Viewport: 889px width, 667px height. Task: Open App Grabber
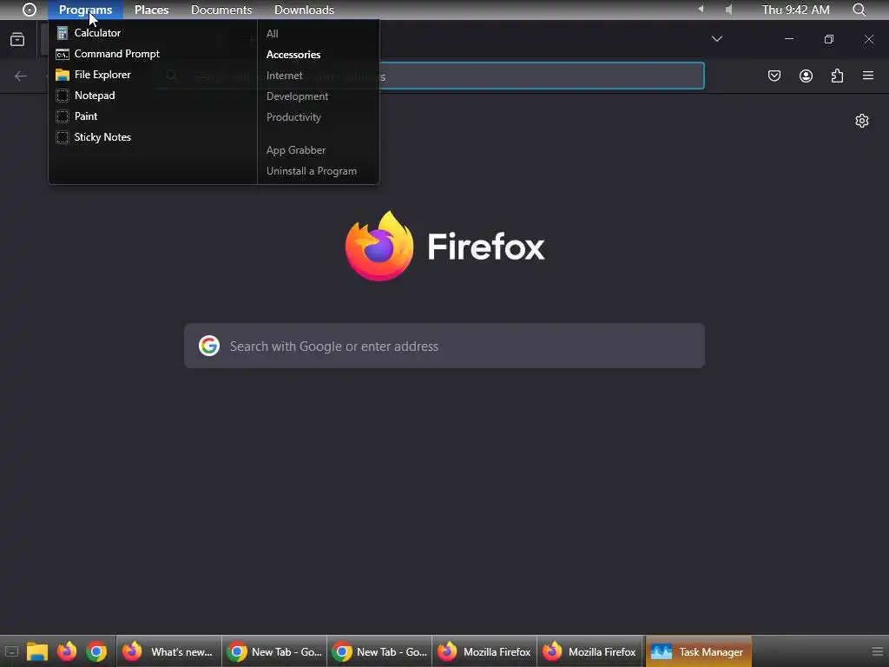[296, 150]
